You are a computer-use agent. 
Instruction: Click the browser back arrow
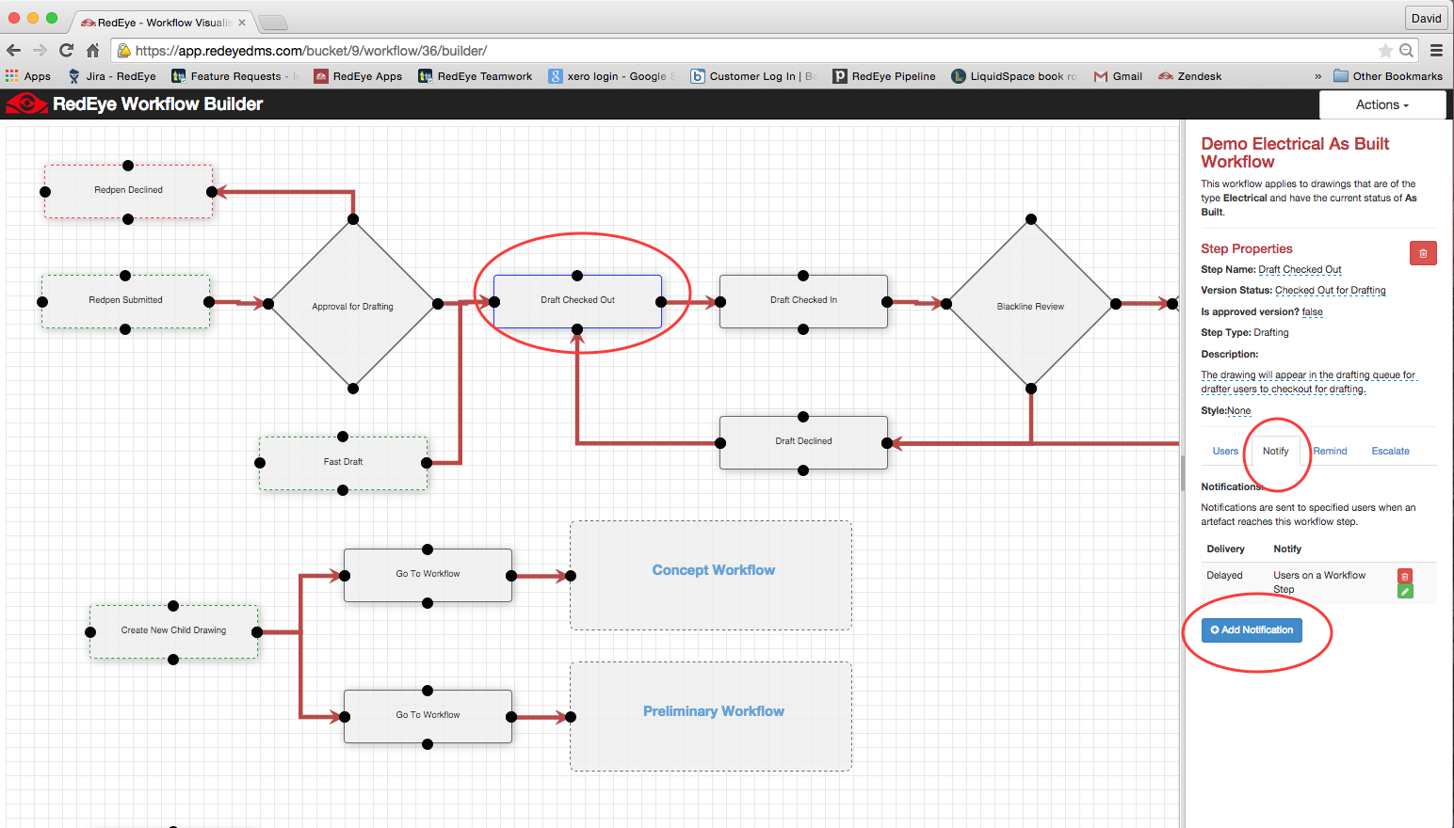pyautogui.click(x=13, y=51)
